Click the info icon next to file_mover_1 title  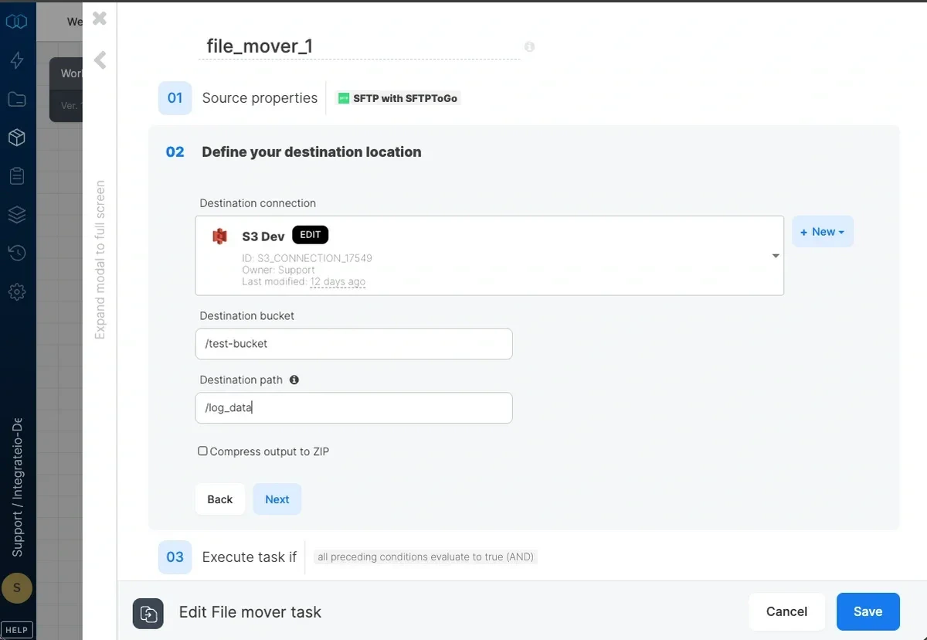pyautogui.click(x=529, y=47)
